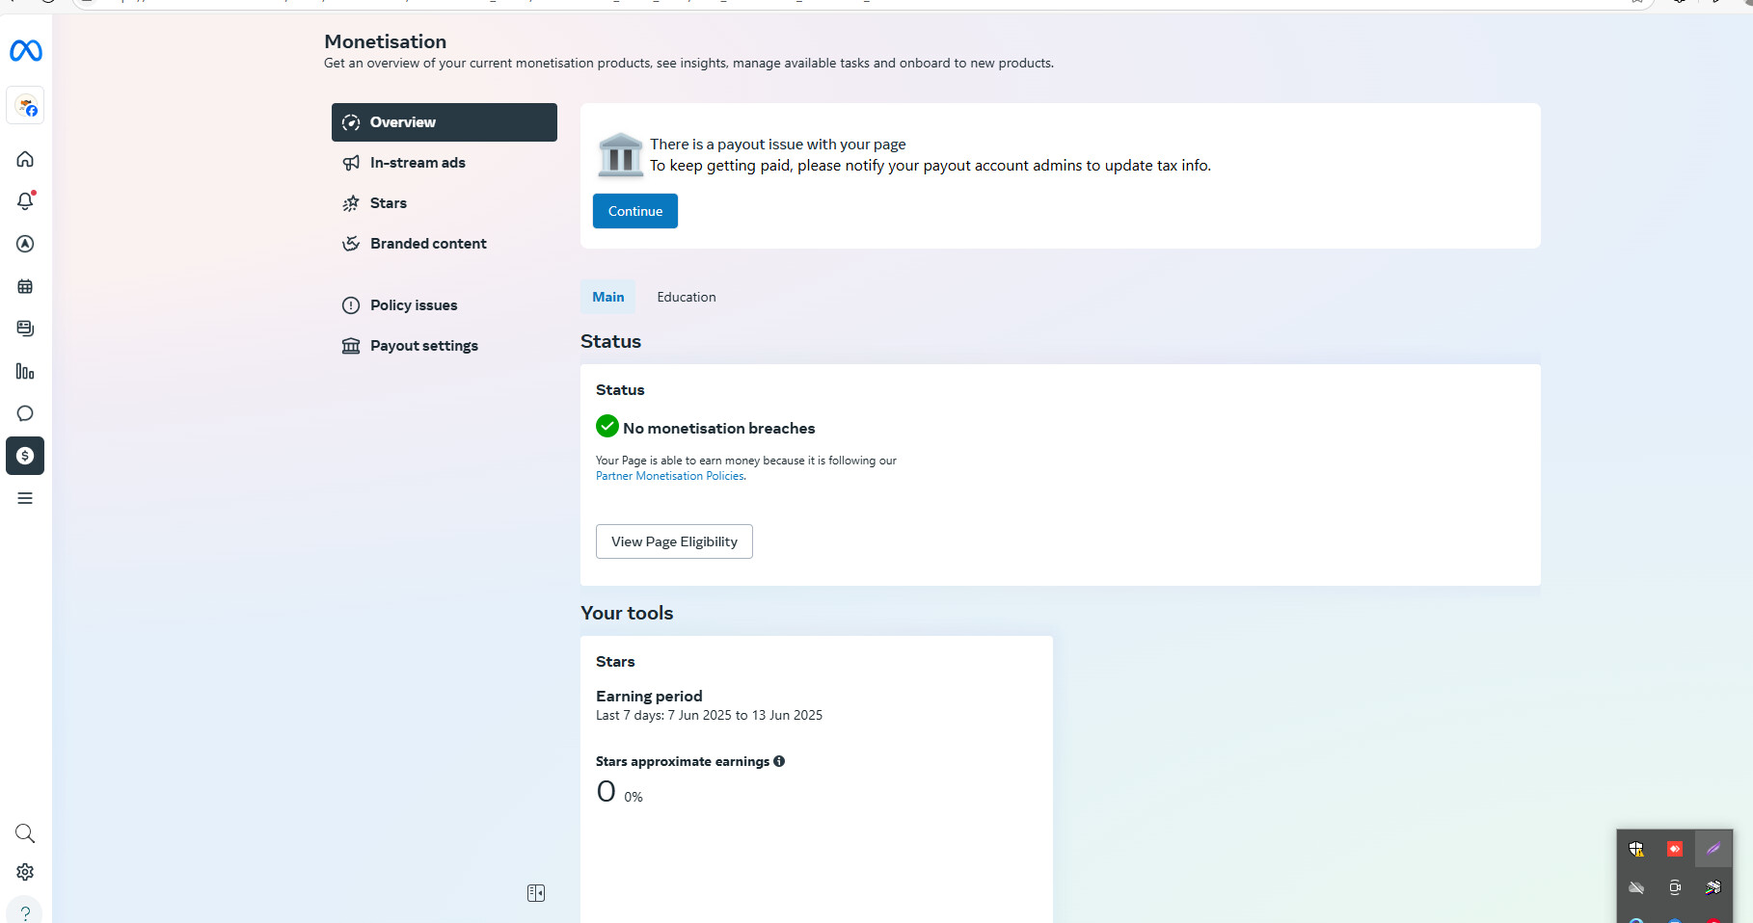Click the 'Monetisation' page title
The height and width of the screenshot is (923, 1753).
pos(386,41)
